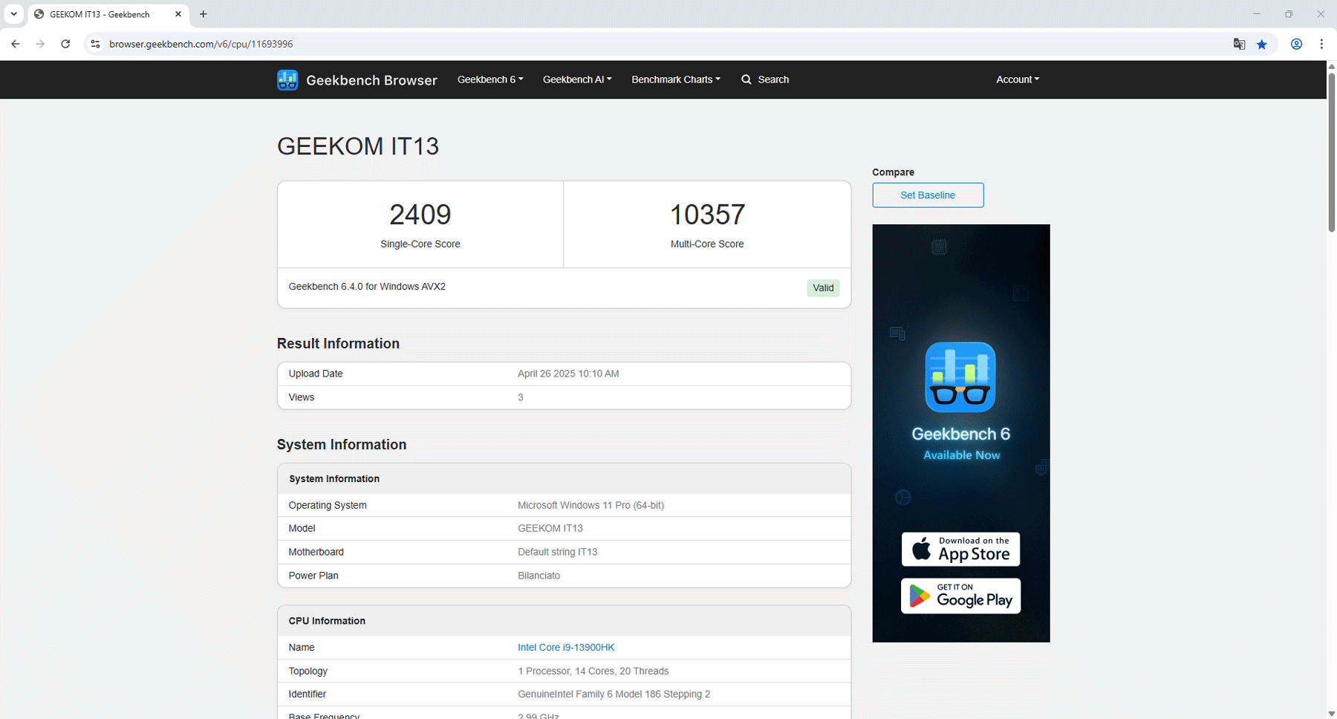Click the Operating System value Windows 11 Pro

591,505
